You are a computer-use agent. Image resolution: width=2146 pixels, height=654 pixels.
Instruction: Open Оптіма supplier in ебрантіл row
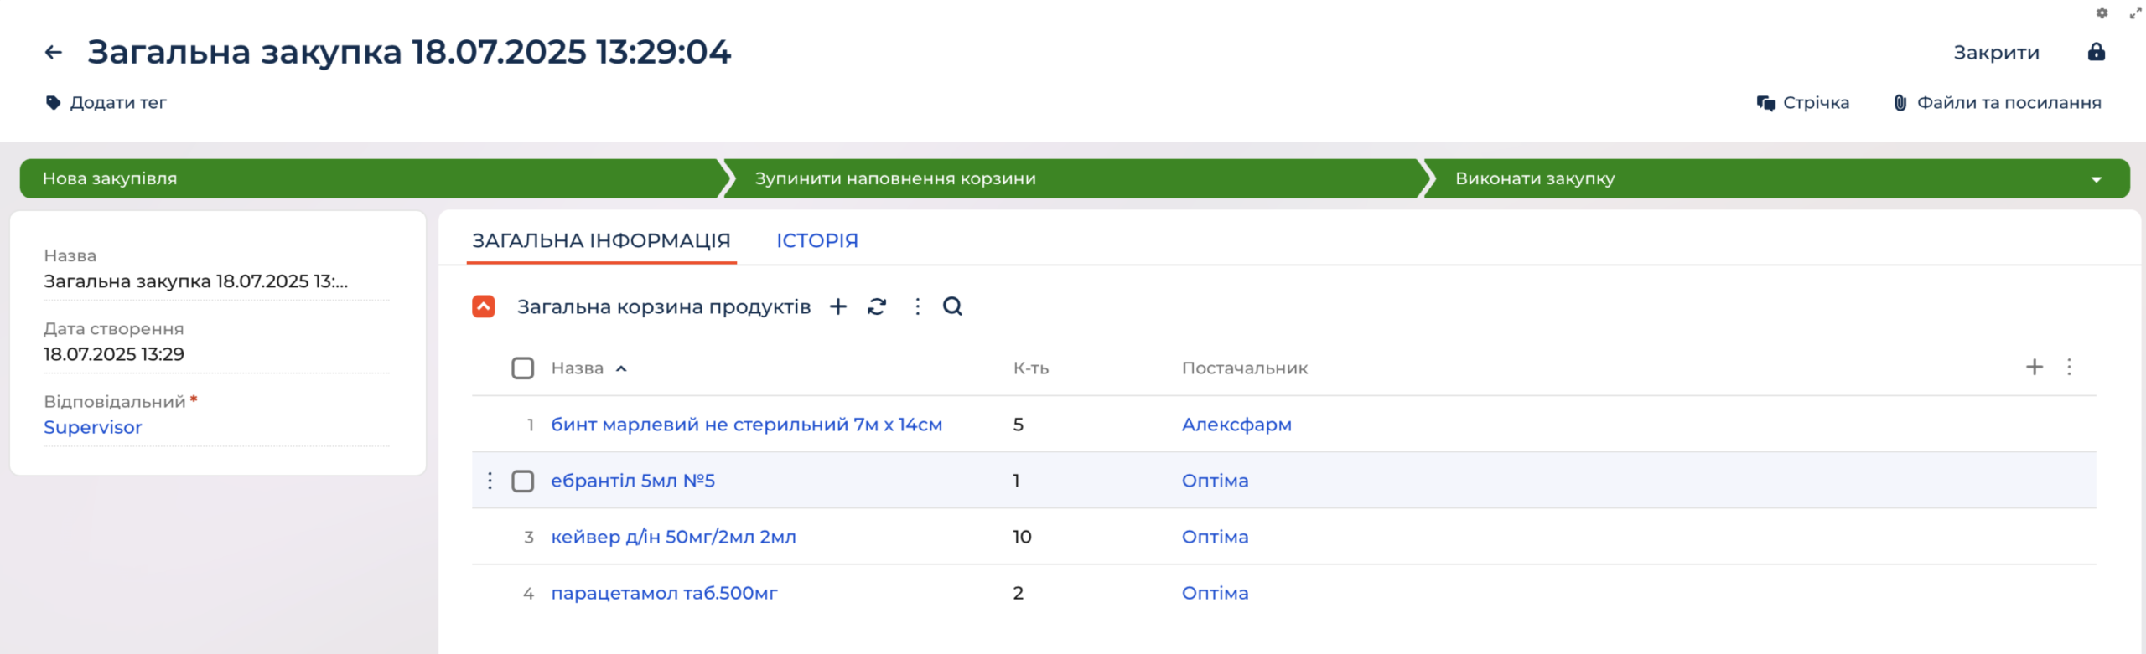coord(1215,481)
